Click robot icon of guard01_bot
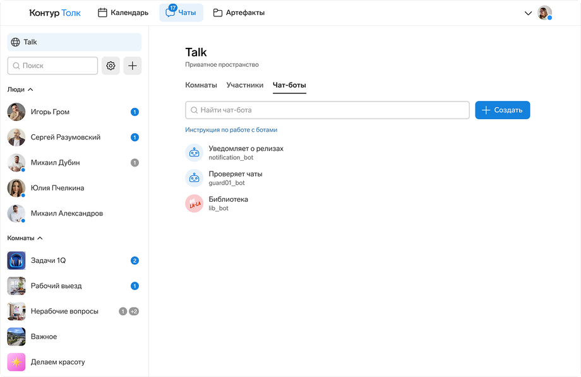 pos(194,178)
